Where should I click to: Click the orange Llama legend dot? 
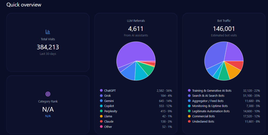(x=101, y=116)
